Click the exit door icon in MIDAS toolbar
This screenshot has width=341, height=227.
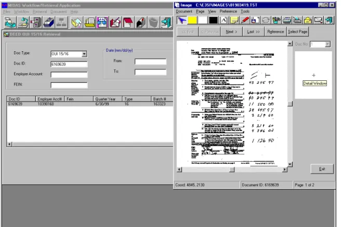click(x=166, y=23)
